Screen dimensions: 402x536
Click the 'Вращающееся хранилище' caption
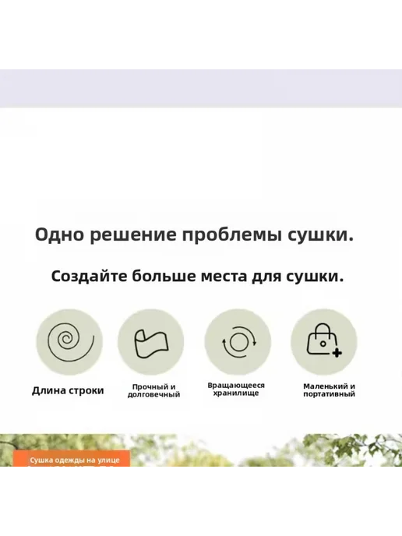236,390
